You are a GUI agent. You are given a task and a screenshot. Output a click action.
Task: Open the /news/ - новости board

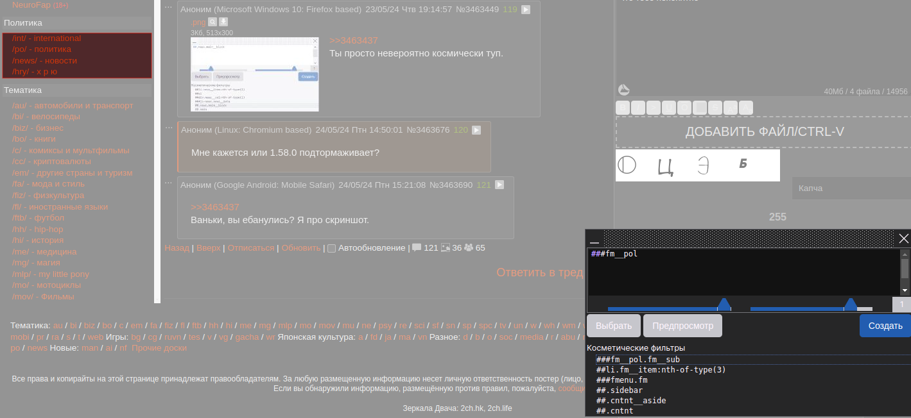pos(44,61)
